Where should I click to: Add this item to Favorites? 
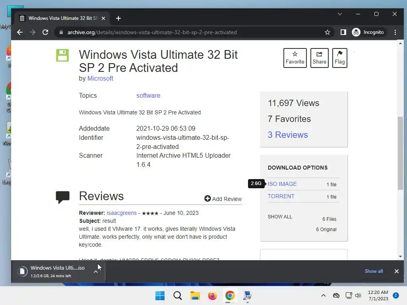tap(295, 58)
